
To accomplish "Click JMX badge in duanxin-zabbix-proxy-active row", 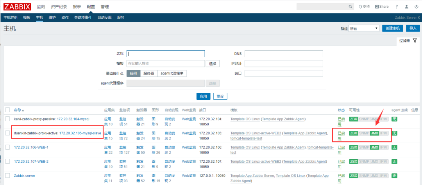I will pos(375,133).
